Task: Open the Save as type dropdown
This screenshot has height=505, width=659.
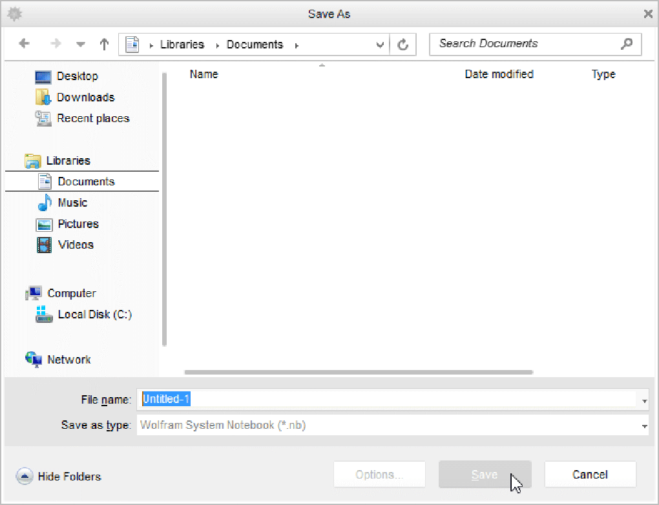Action: point(644,426)
